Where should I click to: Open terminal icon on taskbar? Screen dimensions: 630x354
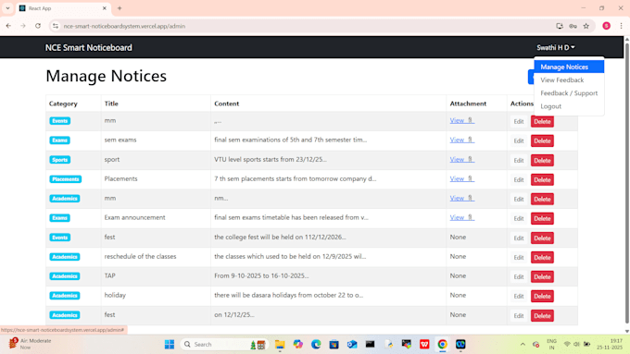(370, 345)
